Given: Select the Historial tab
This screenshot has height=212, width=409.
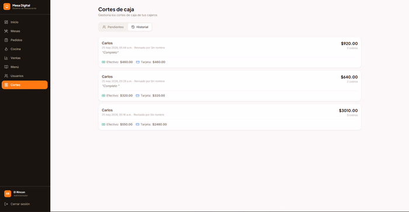Looking at the screenshot, I should pyautogui.click(x=140, y=27).
